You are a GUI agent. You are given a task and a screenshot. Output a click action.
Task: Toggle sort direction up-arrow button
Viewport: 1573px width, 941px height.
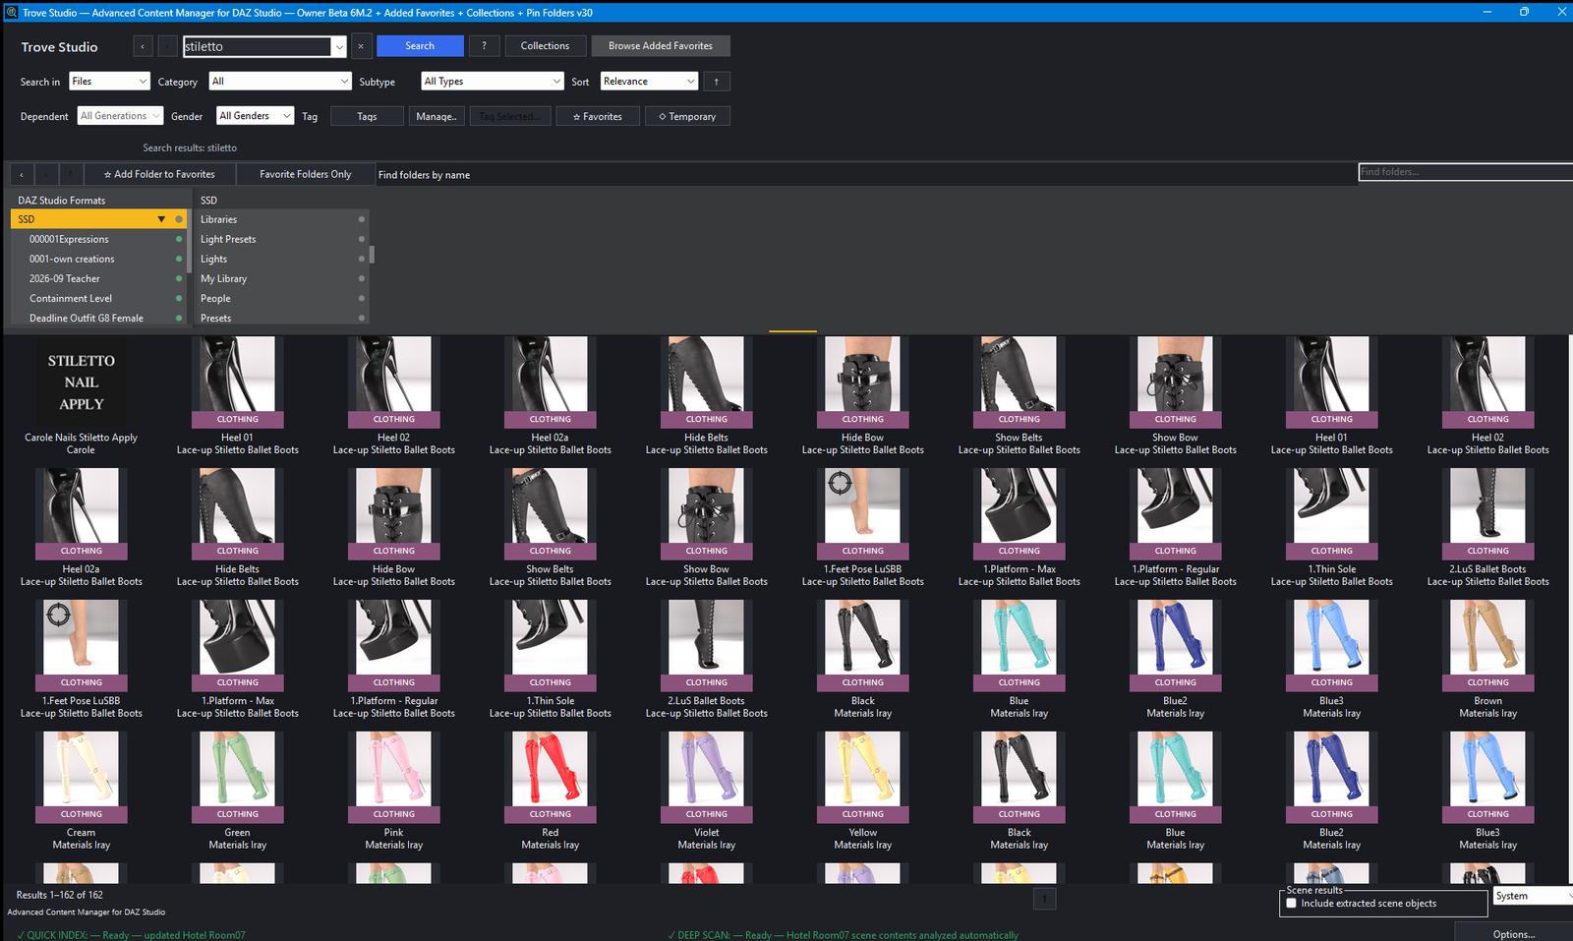pyautogui.click(x=717, y=82)
